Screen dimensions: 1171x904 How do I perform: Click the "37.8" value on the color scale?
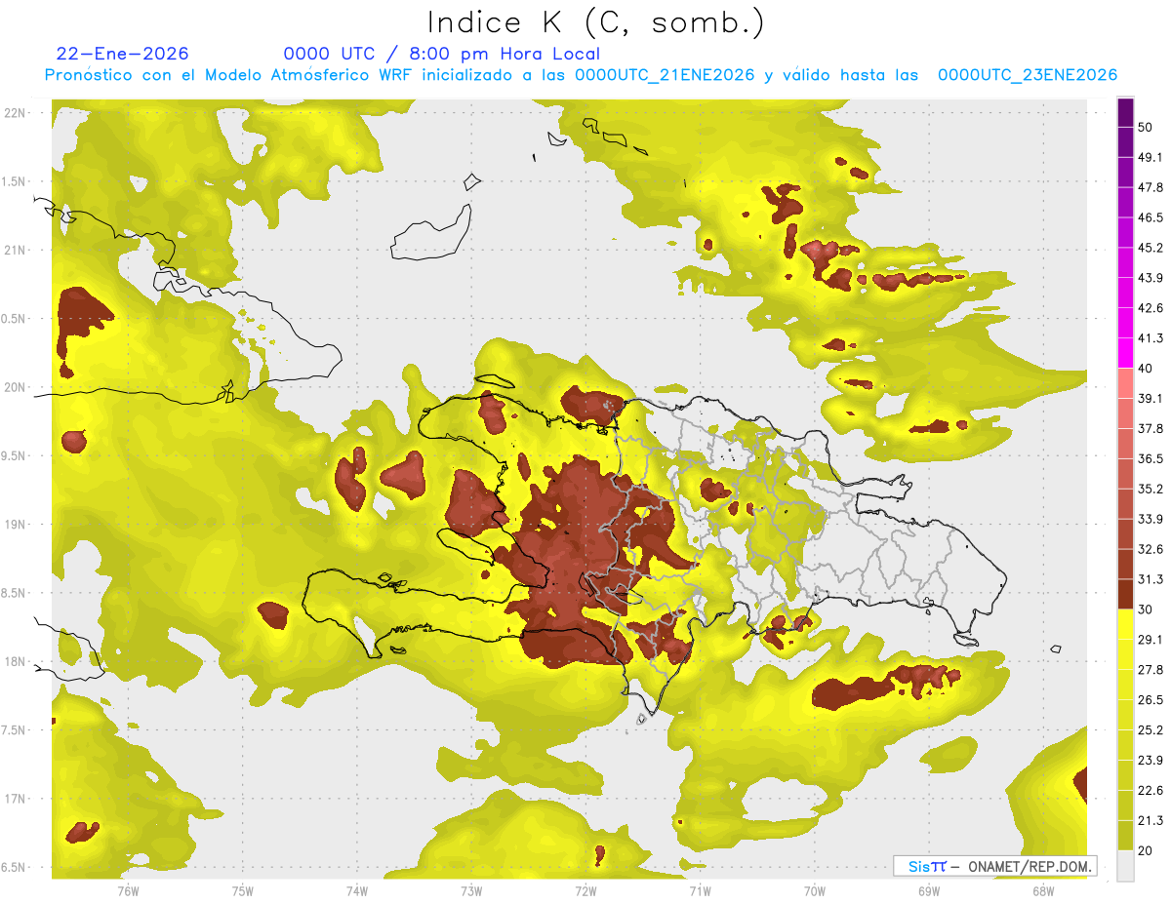[x=1150, y=429]
